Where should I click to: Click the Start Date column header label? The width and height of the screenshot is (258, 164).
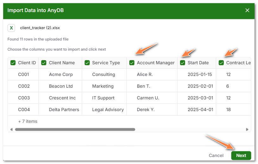coord(198,63)
